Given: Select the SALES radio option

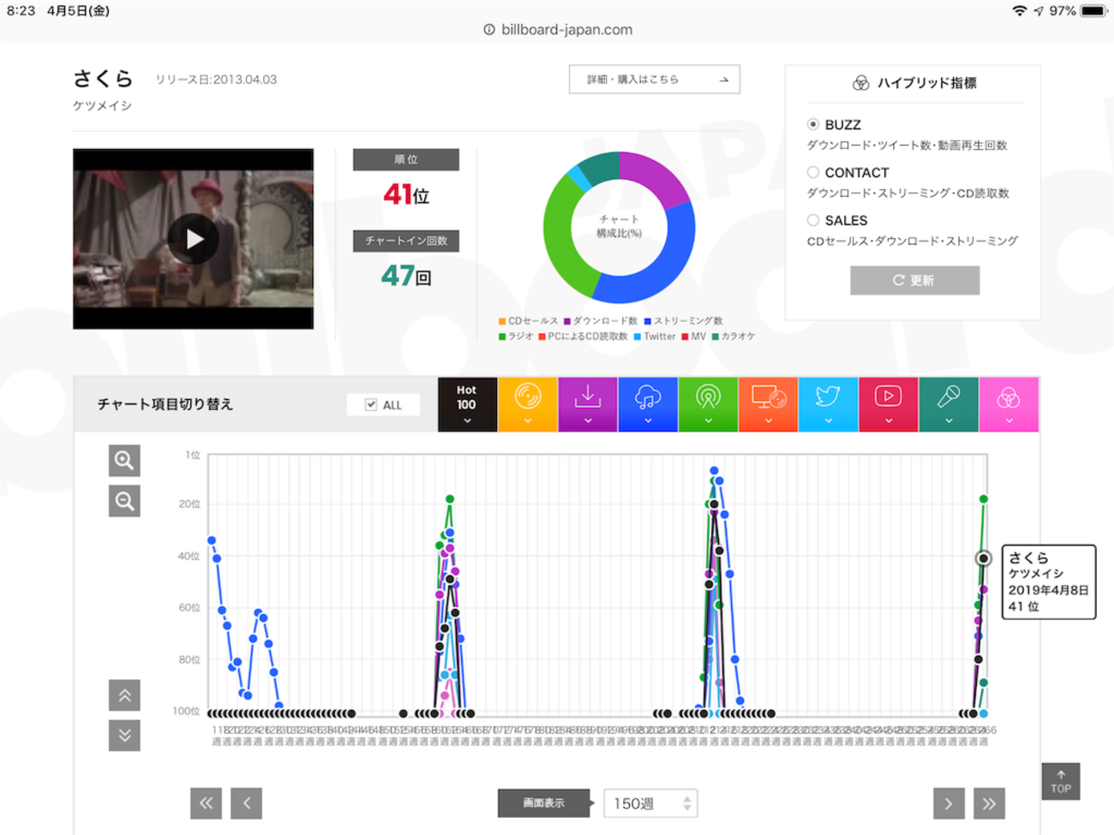Looking at the screenshot, I should [813, 220].
